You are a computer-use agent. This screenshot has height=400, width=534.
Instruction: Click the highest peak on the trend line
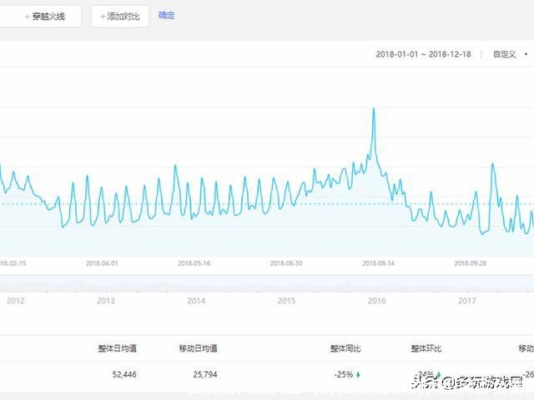coord(373,109)
